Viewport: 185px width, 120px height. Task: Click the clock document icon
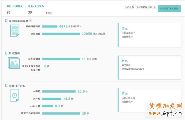pyautogui.click(x=14, y=95)
